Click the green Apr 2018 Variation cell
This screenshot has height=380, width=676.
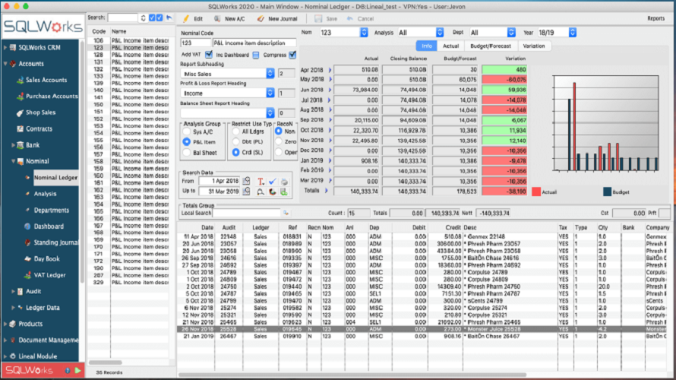pyautogui.click(x=504, y=69)
